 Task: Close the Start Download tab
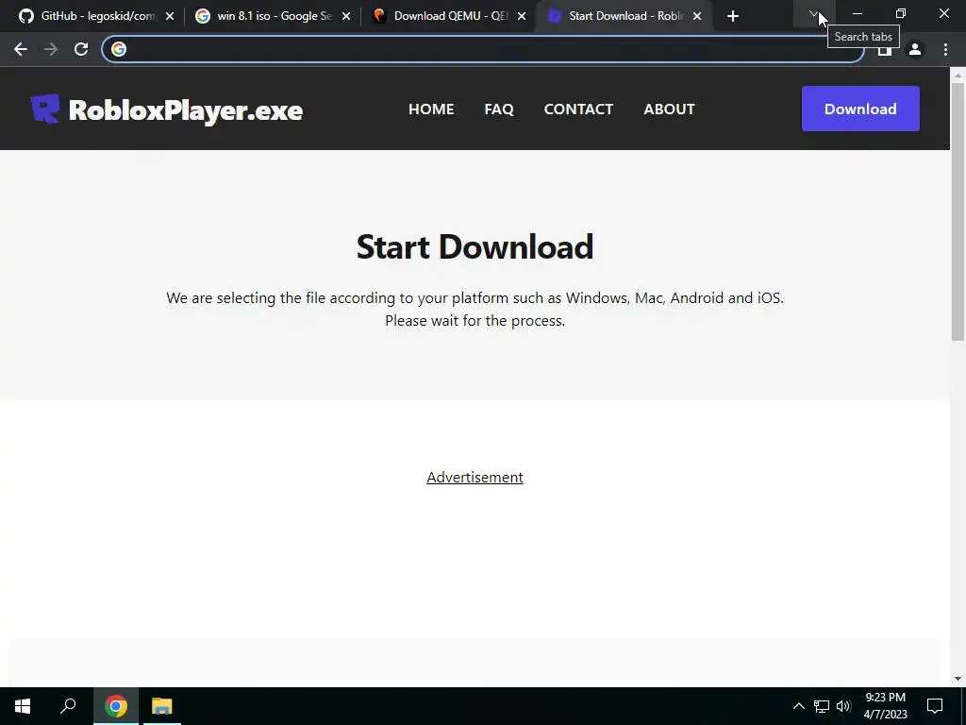pos(697,16)
